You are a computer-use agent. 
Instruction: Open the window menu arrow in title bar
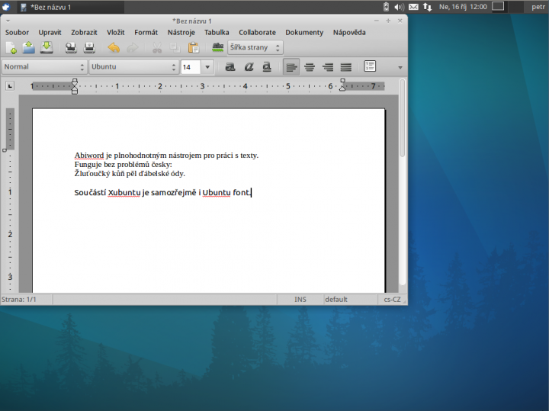8,21
